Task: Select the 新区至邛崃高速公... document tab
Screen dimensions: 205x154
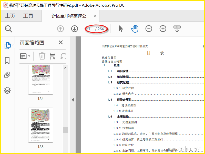Action: click(70, 16)
